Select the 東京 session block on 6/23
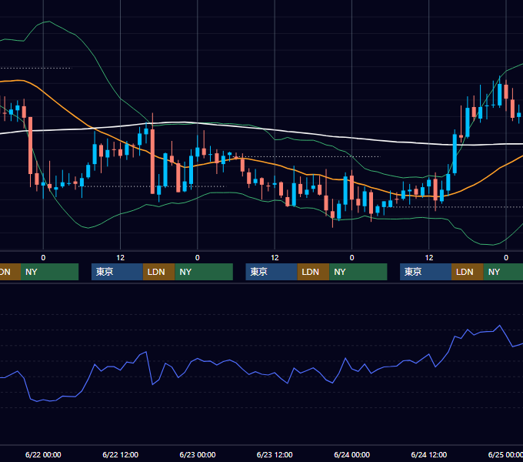 [271, 272]
